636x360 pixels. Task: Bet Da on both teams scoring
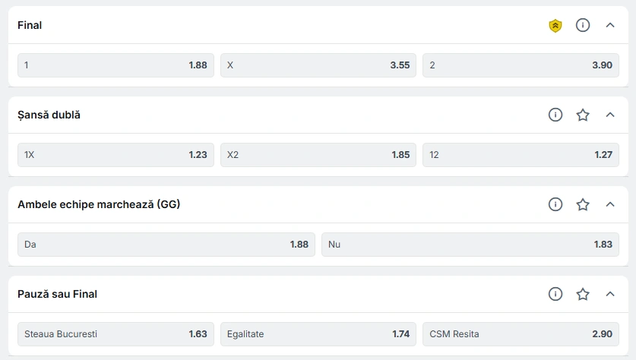pyautogui.click(x=166, y=245)
